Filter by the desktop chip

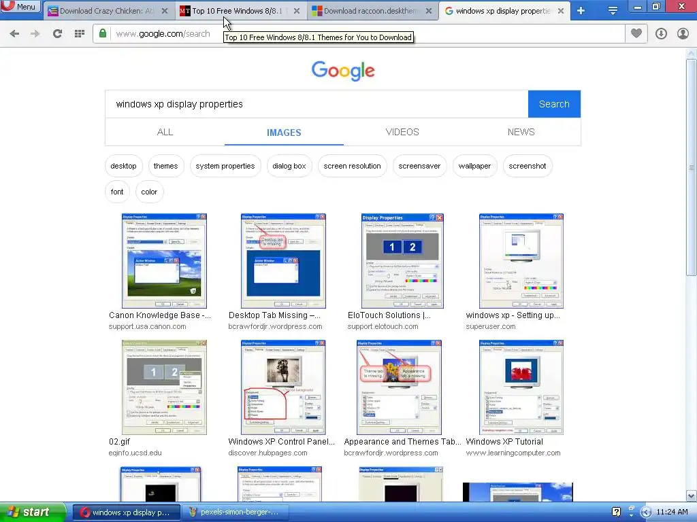[x=124, y=166]
